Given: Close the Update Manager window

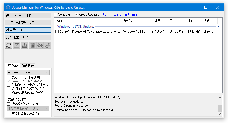Looking at the screenshot, I should point(218,7).
